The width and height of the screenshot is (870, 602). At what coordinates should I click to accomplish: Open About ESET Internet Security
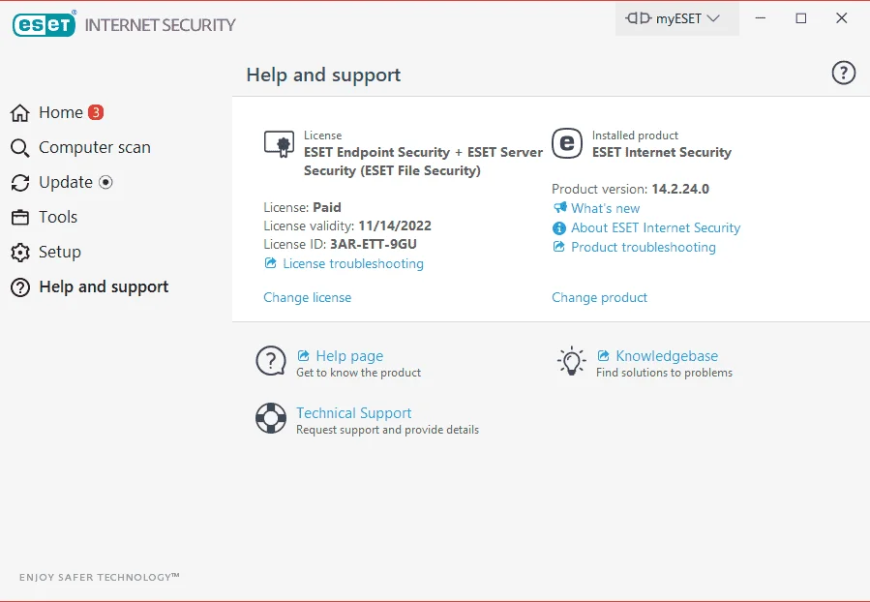pos(656,227)
